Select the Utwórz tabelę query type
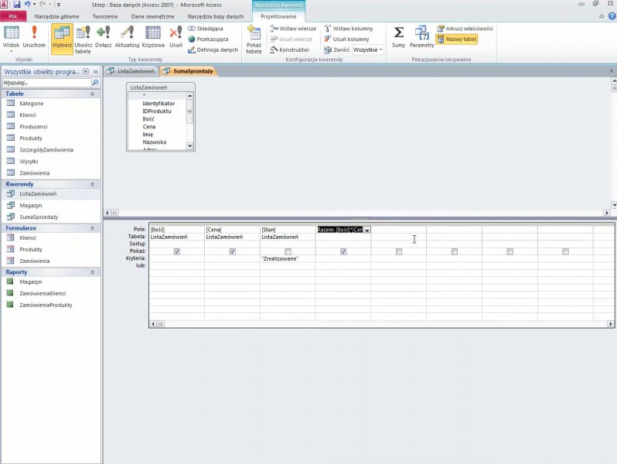The height and width of the screenshot is (464, 617). (83, 36)
